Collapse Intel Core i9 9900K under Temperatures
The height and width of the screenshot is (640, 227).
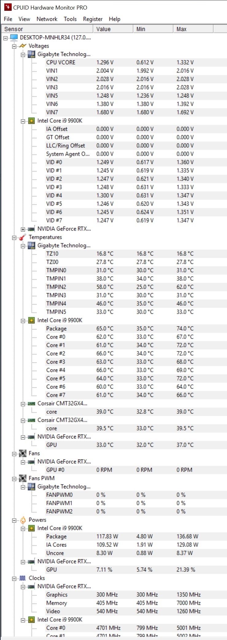point(23,321)
